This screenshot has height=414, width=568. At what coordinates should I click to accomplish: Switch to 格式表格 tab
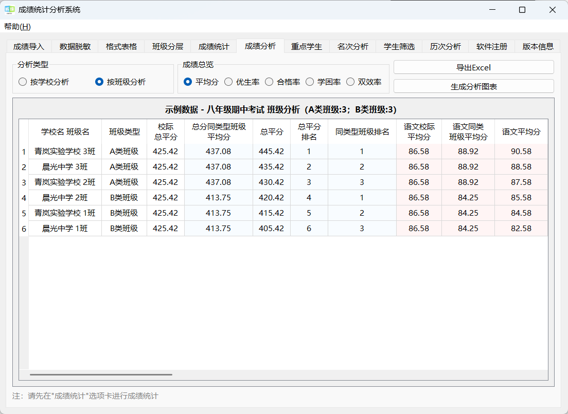point(121,47)
